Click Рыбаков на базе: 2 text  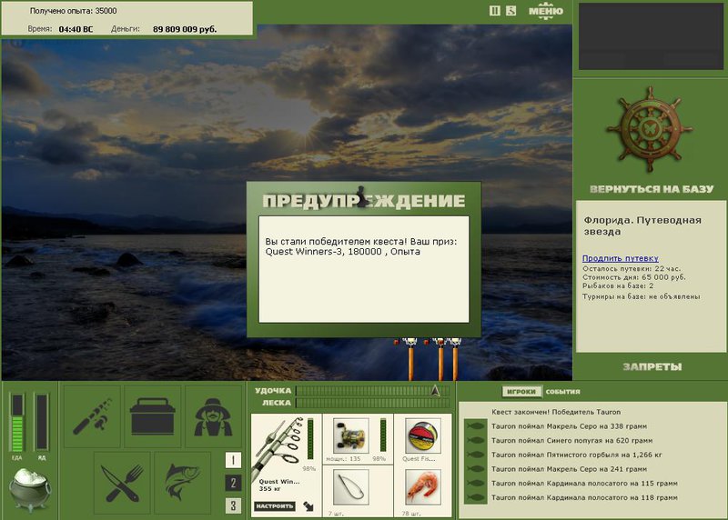[x=618, y=285]
